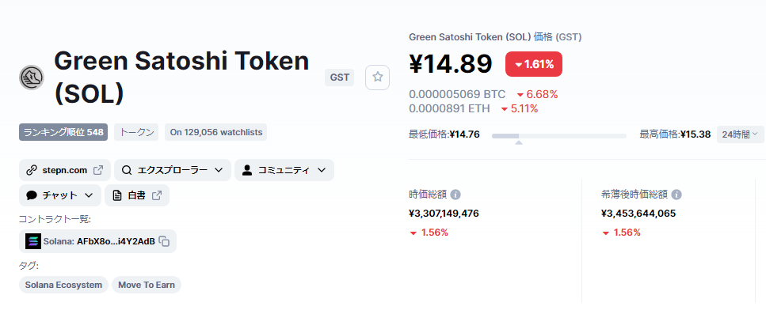Click the external link icon beside stepn.com
766x314 pixels.
[x=98, y=170]
